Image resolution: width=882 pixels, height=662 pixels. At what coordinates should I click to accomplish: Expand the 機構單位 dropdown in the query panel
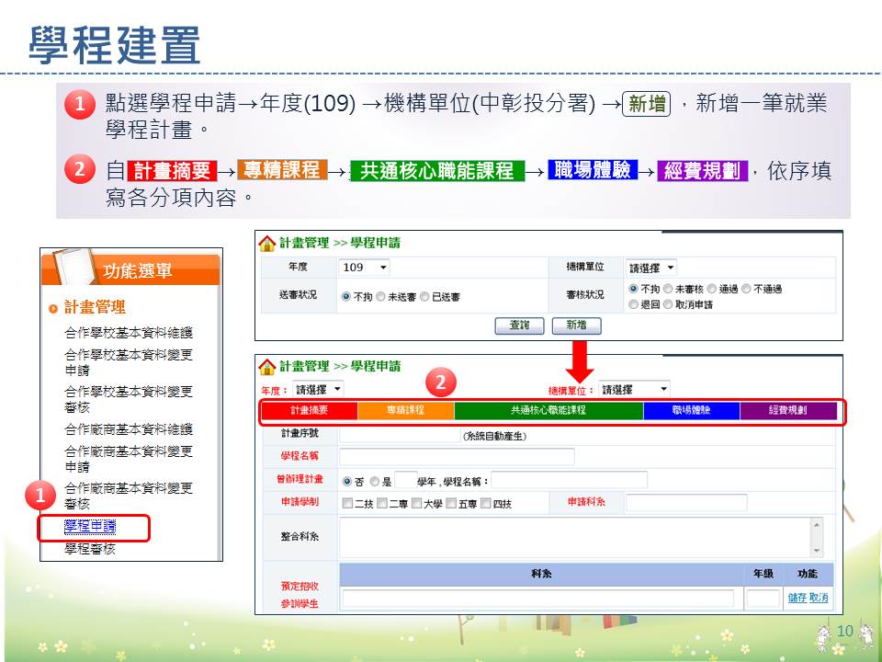click(x=651, y=268)
